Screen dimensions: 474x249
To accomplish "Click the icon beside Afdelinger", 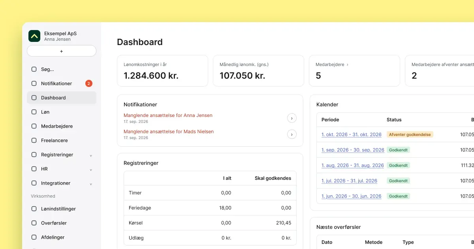I will (34, 237).
